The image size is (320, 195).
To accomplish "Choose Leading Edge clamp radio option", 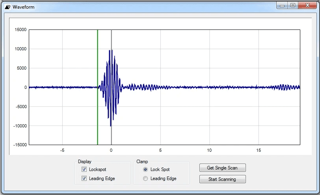I will [145, 178].
